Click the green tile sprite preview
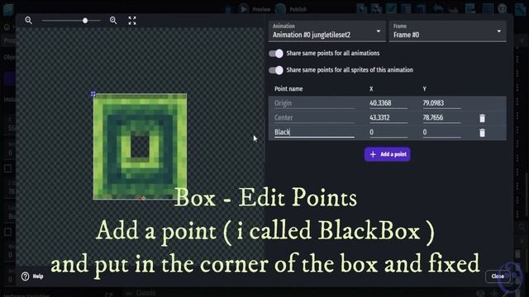Image resolution: width=529 pixels, height=297 pixels. click(140, 147)
